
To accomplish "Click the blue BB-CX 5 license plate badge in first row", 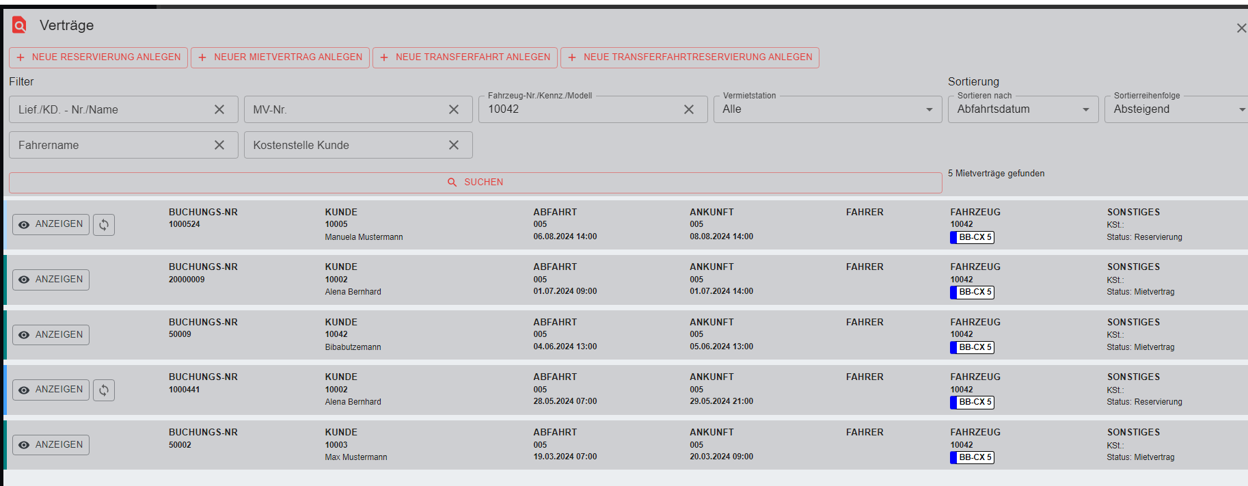I will pyautogui.click(x=972, y=238).
